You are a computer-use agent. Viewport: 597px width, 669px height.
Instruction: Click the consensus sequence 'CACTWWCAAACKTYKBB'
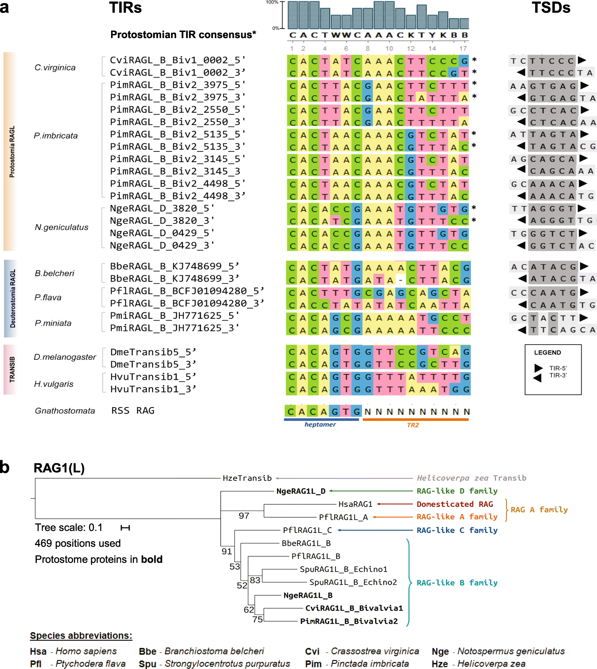[379, 35]
